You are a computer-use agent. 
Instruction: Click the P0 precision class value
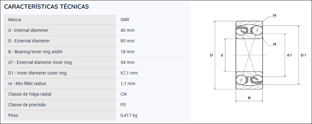point(123,105)
